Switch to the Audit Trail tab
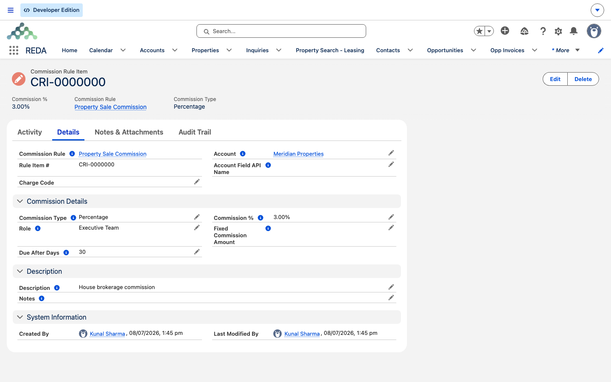The height and width of the screenshot is (382, 611). pyautogui.click(x=195, y=132)
